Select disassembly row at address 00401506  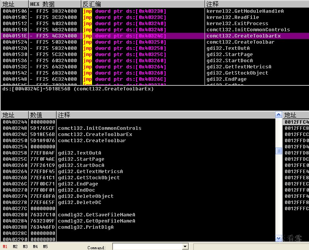click(x=155, y=11)
